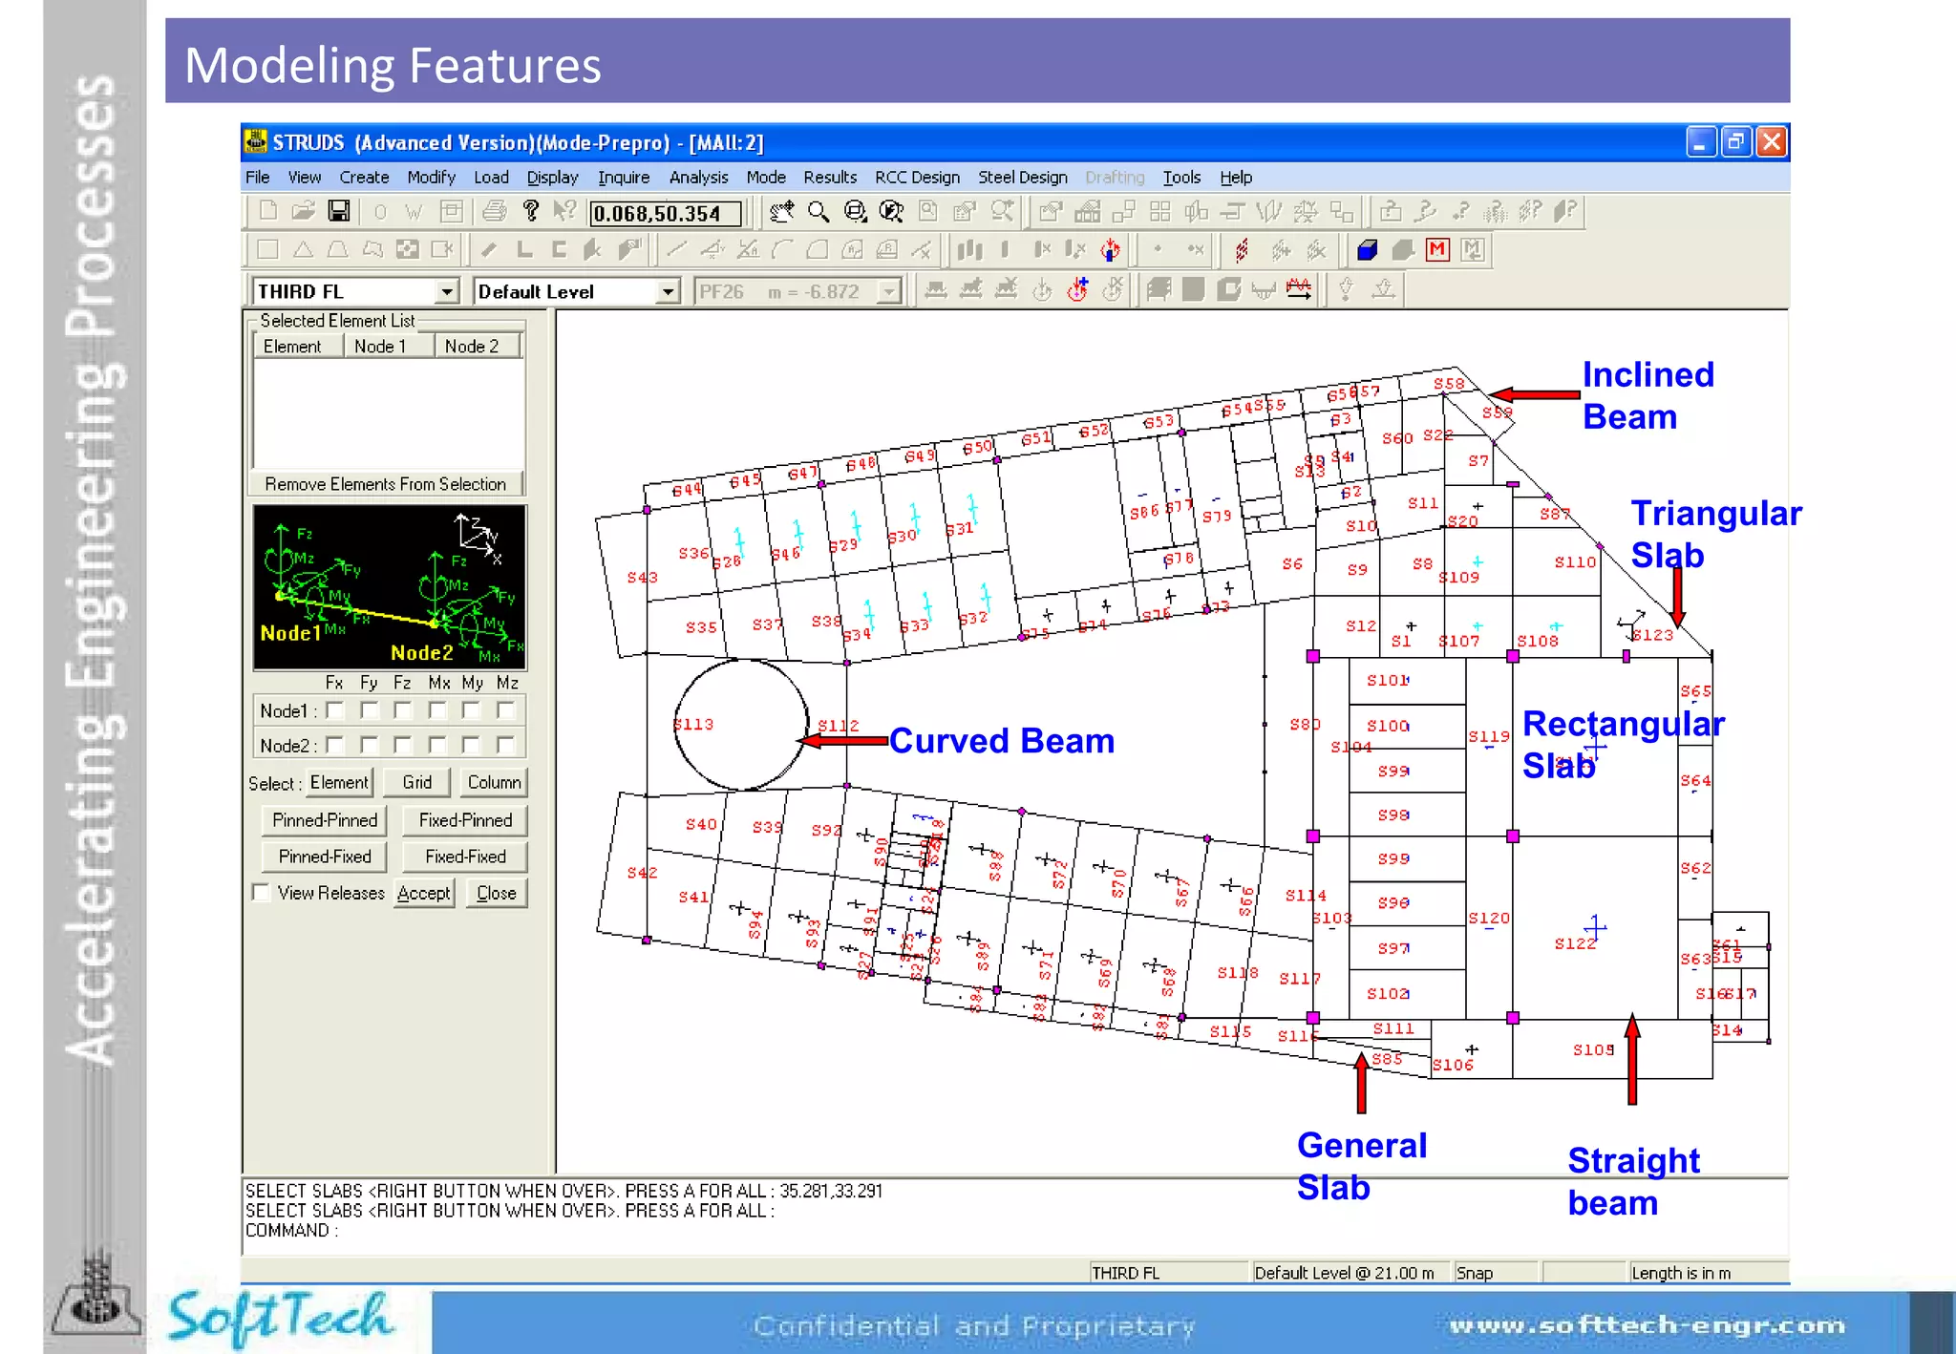Image resolution: width=1956 pixels, height=1354 pixels.
Task: Click Remove Elements From Selection button
Action: click(x=386, y=484)
